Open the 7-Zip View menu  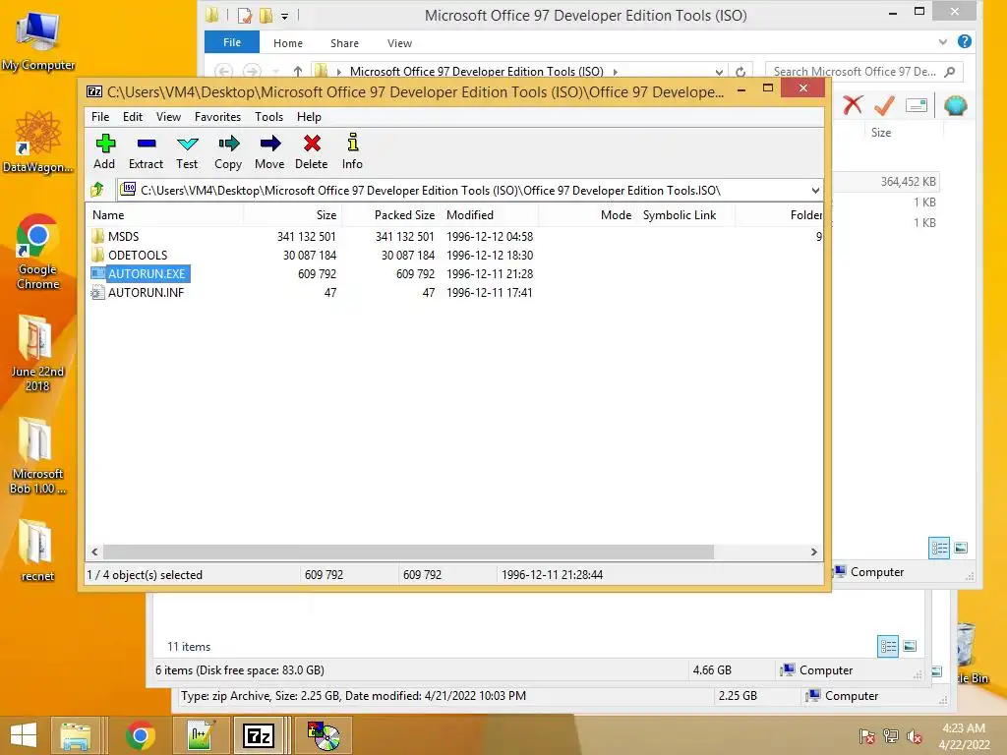click(168, 117)
